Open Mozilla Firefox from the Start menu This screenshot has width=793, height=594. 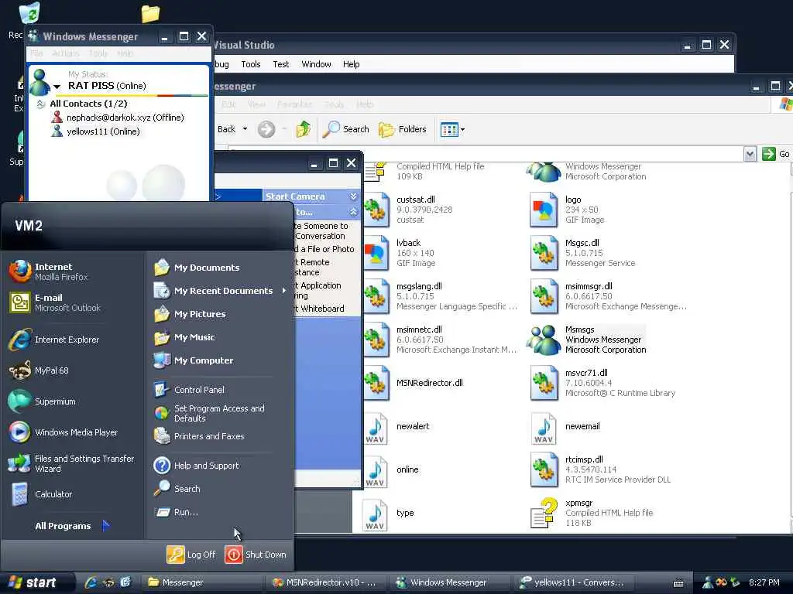[49, 271]
